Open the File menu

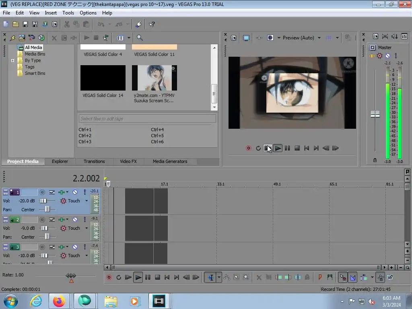(6, 13)
